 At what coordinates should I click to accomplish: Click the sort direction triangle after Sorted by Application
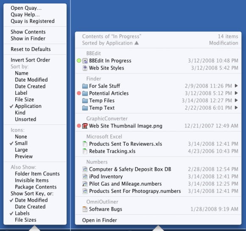coord(137,43)
